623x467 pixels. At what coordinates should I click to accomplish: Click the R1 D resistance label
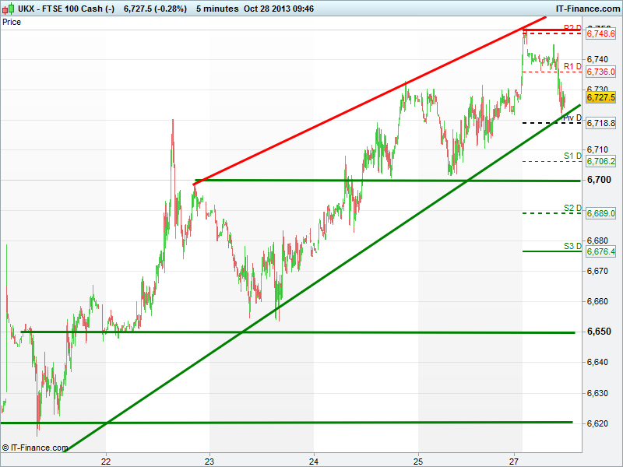[x=572, y=66]
